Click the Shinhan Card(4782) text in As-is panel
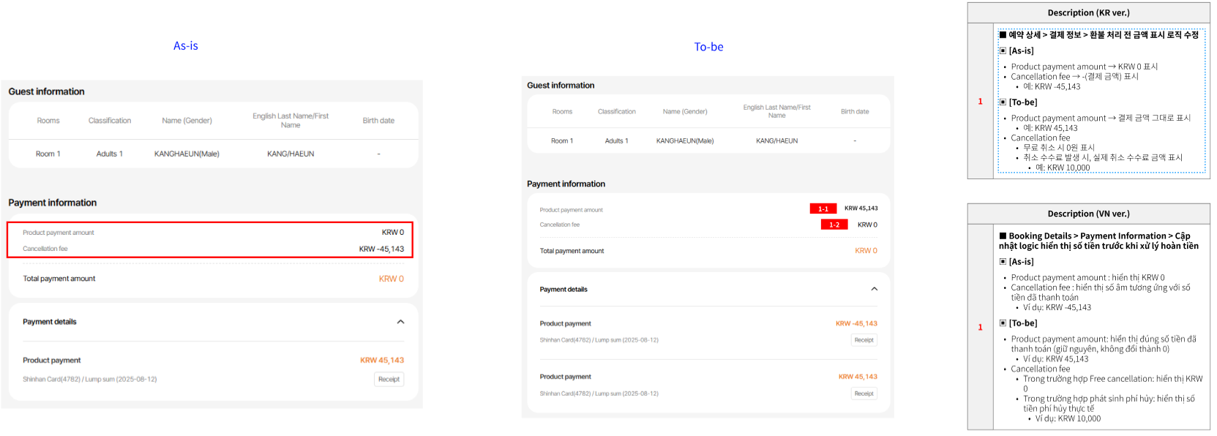Image resolution: width=1217 pixels, height=436 pixels. (x=89, y=379)
